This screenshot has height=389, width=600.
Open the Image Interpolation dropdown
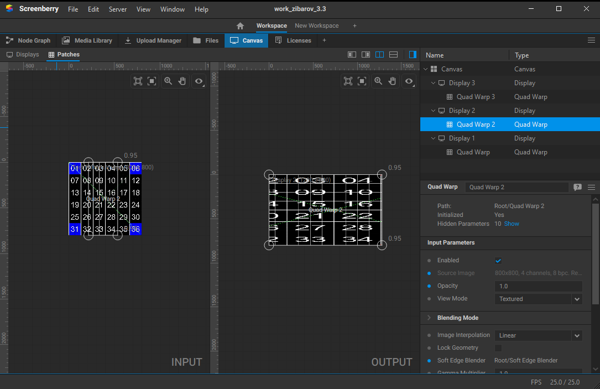tap(577, 335)
